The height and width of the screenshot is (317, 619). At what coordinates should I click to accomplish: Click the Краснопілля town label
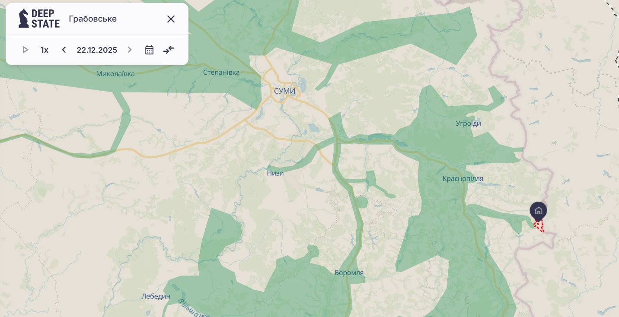point(463,178)
